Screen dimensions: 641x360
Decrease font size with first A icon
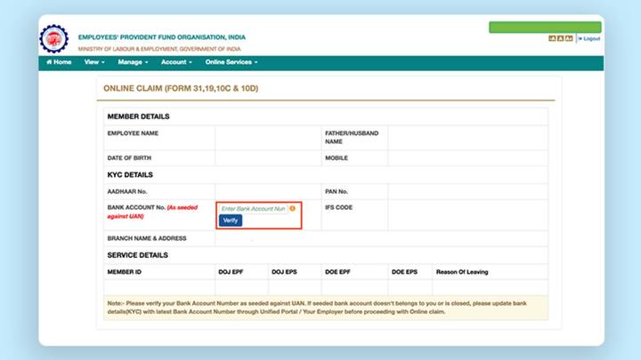(552, 39)
